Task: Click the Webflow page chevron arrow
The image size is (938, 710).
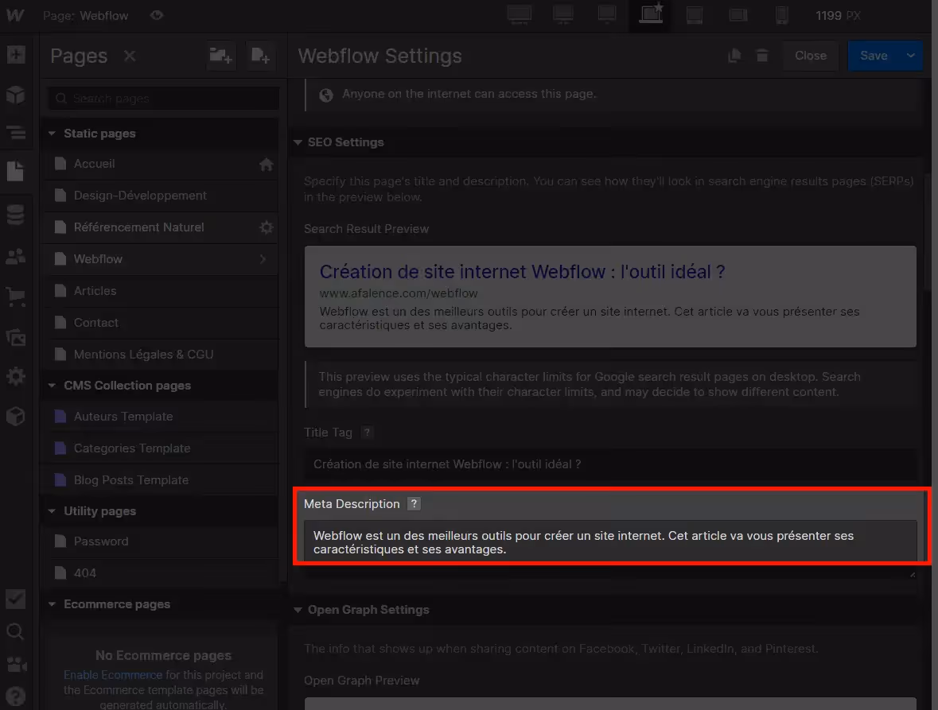Action: [263, 258]
